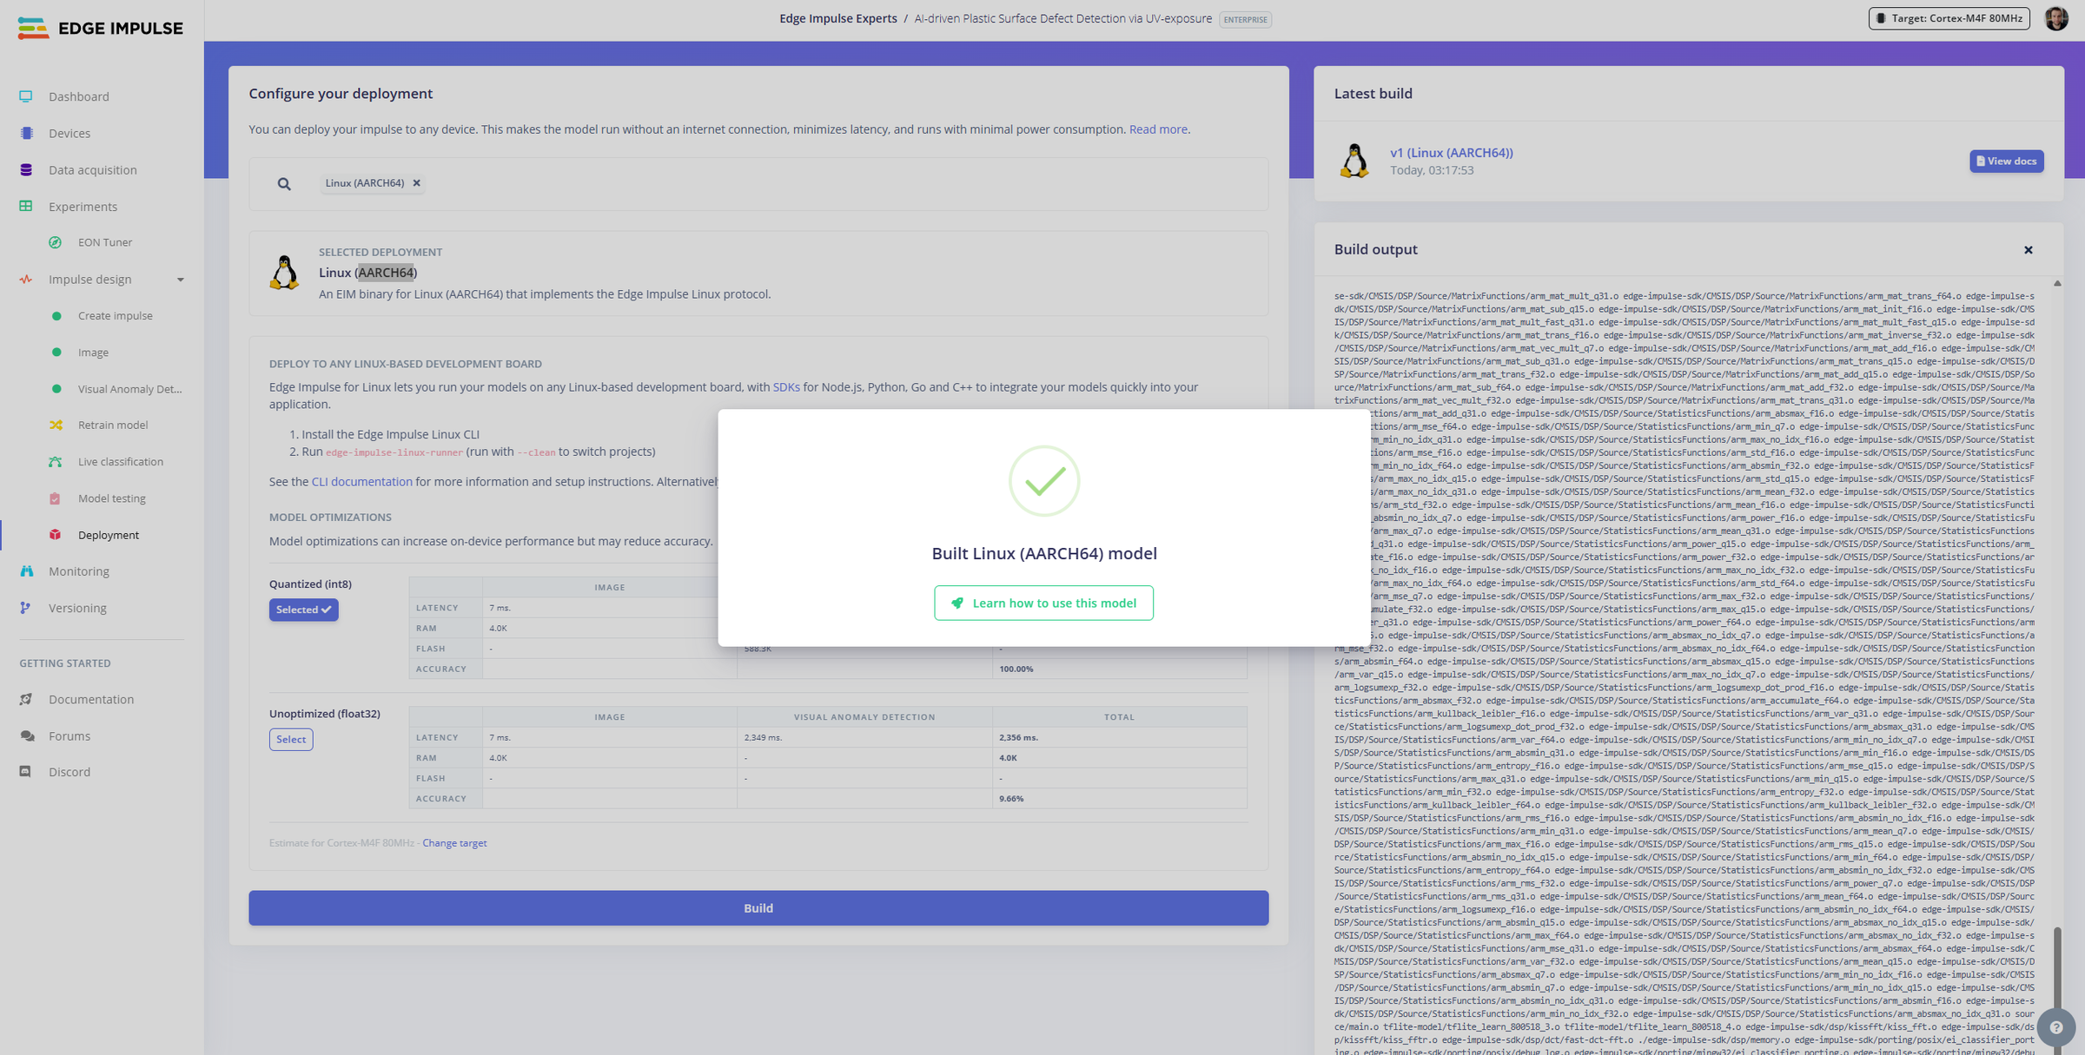Click the Model testing clipboard icon

tap(56, 498)
